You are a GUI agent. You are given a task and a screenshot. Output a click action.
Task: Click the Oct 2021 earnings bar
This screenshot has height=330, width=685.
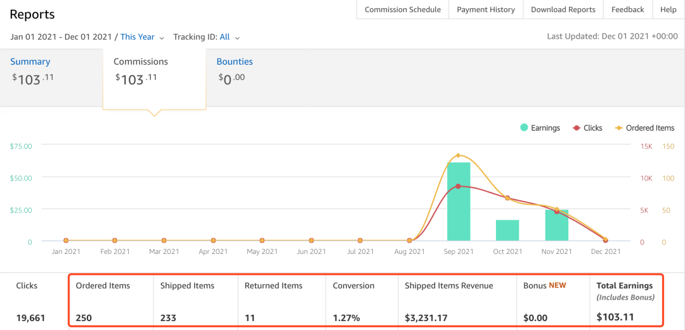click(x=507, y=231)
